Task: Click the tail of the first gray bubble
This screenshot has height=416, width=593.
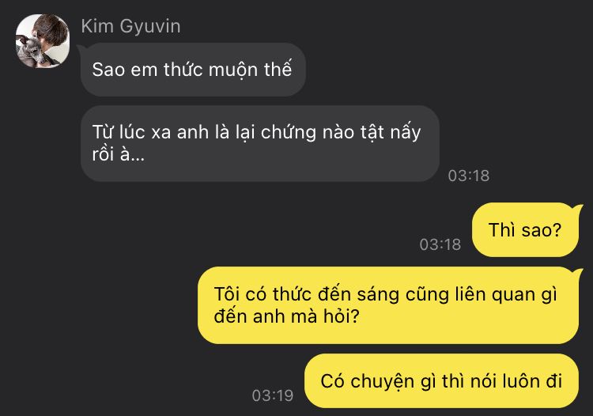Action: point(80,48)
